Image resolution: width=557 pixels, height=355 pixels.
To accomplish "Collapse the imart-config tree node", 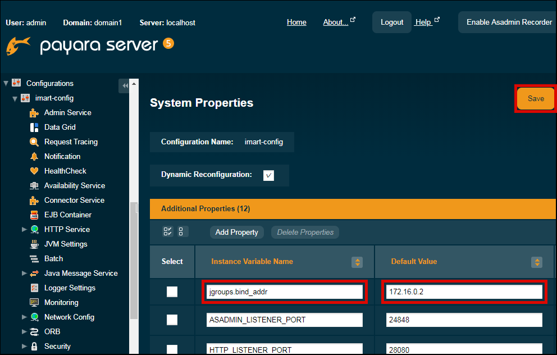I will (15, 99).
